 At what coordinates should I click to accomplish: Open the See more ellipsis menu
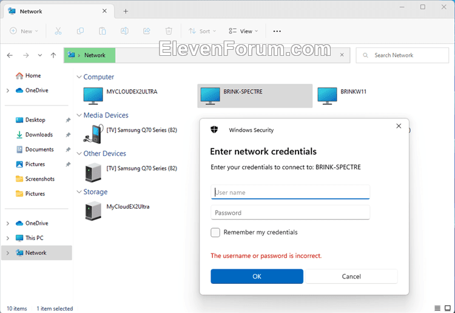277,31
